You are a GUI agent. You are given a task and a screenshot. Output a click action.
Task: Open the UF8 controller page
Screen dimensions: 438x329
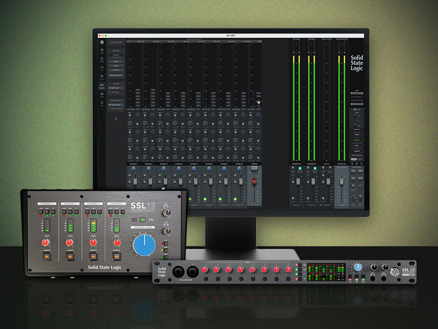click(x=102, y=94)
